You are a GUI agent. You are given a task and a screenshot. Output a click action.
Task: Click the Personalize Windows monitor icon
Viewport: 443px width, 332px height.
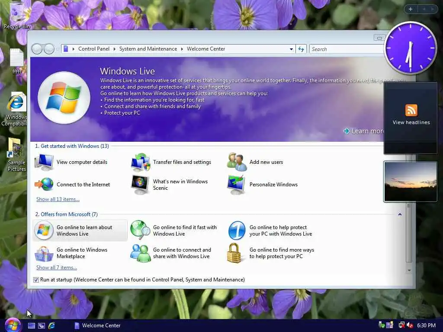pyautogui.click(x=236, y=185)
